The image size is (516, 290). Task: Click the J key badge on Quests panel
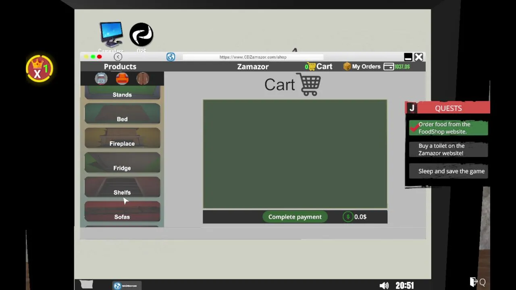click(412, 108)
